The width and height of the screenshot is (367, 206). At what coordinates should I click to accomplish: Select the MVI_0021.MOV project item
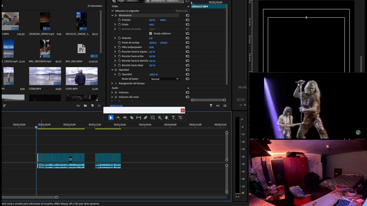coord(82,49)
